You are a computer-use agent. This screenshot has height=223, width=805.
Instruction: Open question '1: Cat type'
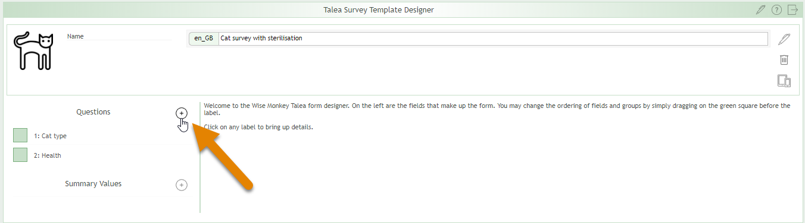coord(50,136)
